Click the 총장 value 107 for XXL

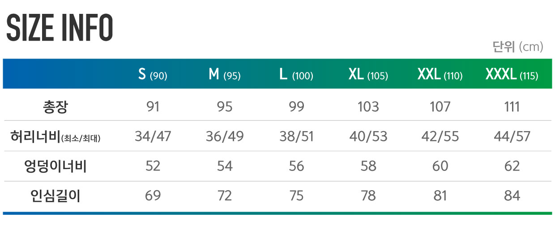pyautogui.click(x=440, y=106)
